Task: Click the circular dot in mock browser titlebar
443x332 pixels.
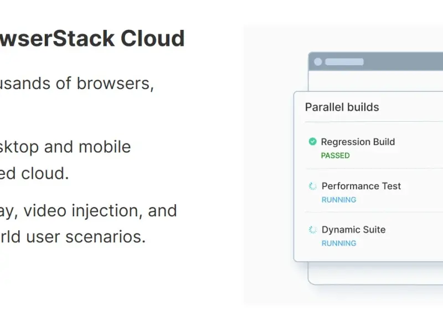Action: 318,62
